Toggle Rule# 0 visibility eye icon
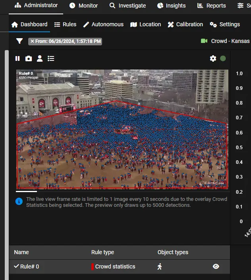 [x=216, y=266]
